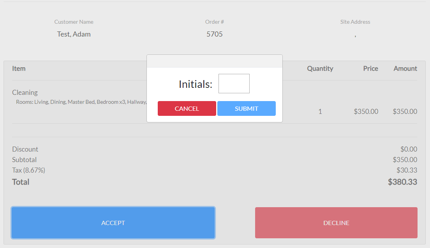Click the Item column header
The width and height of the screenshot is (430, 248).
(19, 68)
